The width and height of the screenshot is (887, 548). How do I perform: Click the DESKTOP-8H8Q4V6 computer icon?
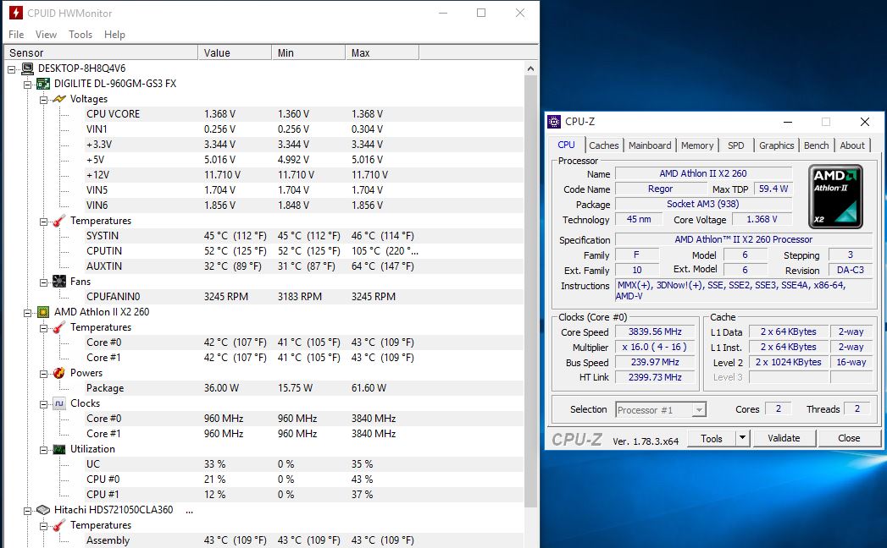[x=27, y=68]
